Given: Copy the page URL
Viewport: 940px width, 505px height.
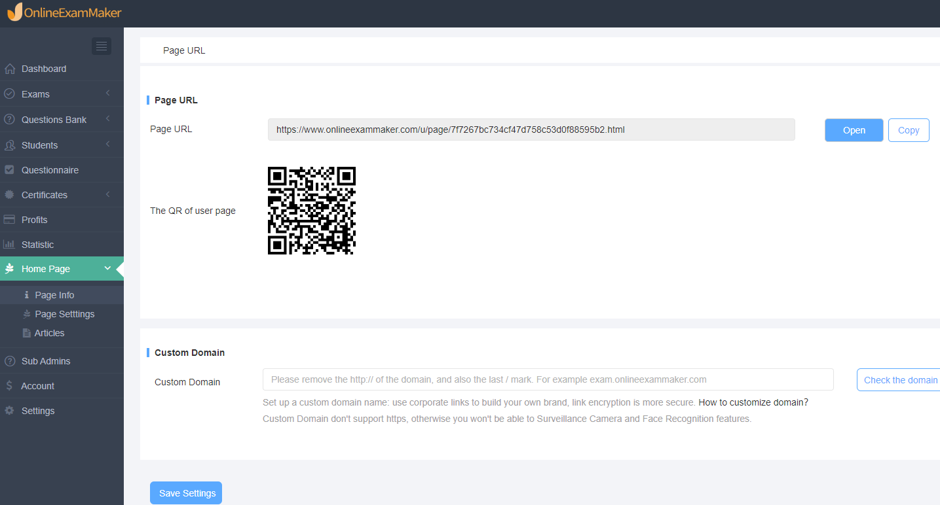Looking at the screenshot, I should click(x=909, y=130).
